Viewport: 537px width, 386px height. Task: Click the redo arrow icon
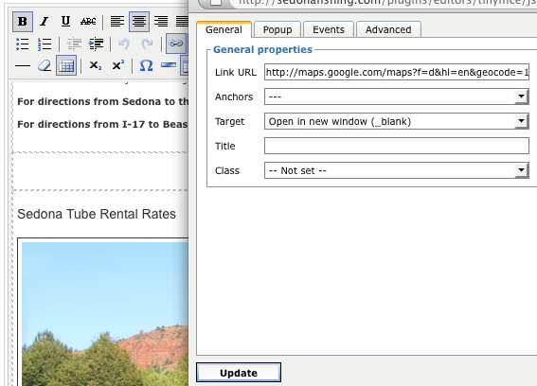[x=147, y=44]
